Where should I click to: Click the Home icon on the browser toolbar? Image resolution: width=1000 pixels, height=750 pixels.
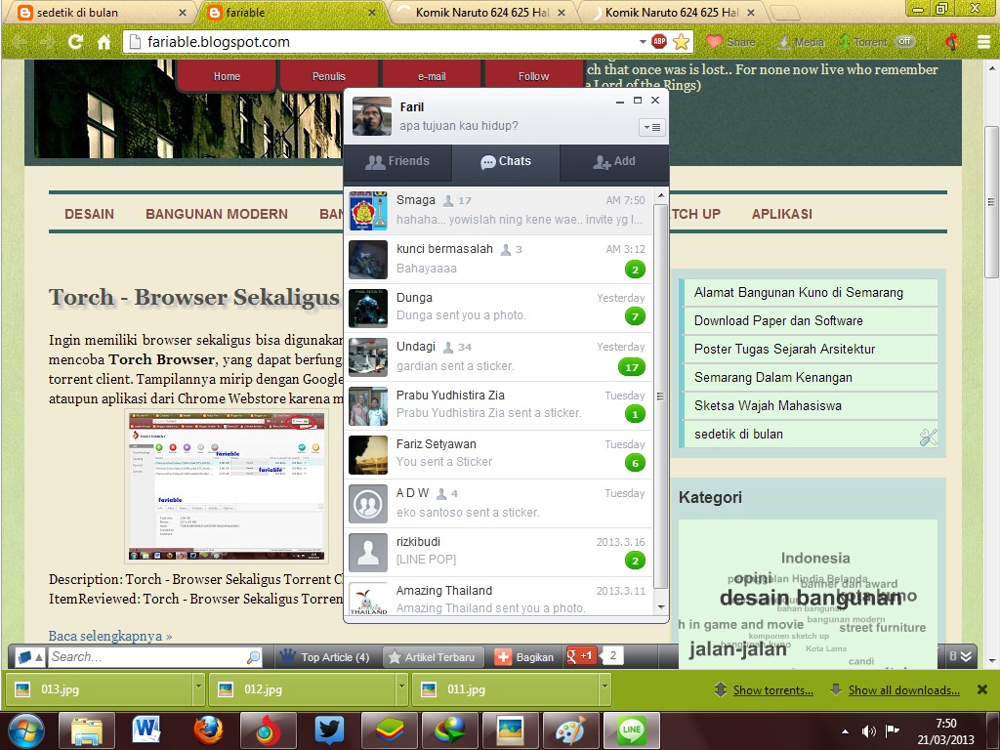tap(104, 43)
